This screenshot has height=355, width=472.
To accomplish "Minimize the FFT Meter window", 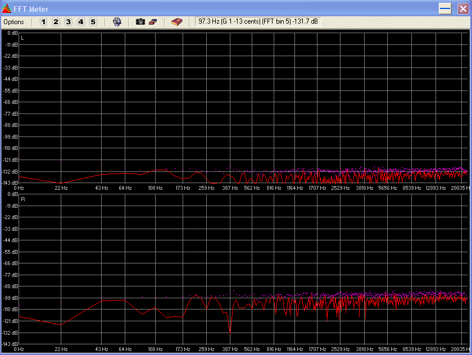I will (445, 8).
